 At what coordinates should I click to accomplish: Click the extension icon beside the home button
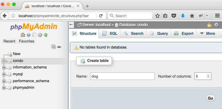coord(201,16)
